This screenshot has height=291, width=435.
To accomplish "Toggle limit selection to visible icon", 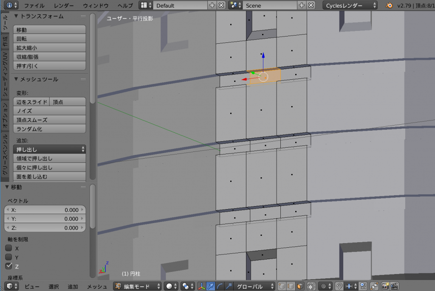I will point(311,286).
